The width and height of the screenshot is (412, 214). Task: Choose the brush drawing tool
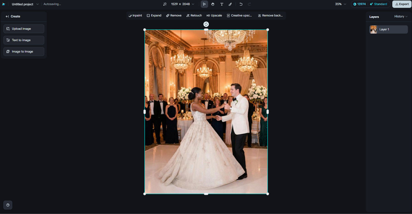pyautogui.click(x=230, y=4)
